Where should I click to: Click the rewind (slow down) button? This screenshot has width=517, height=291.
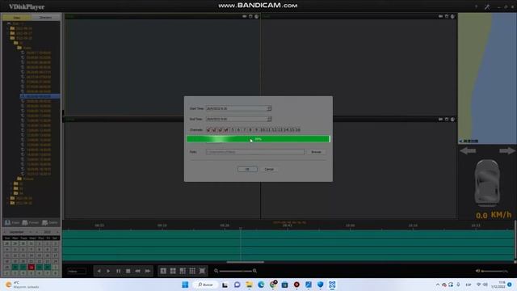coord(137,271)
